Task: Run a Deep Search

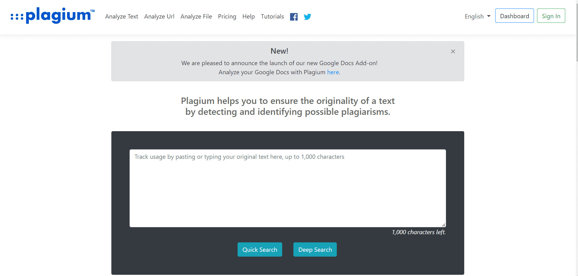Action: click(315, 249)
